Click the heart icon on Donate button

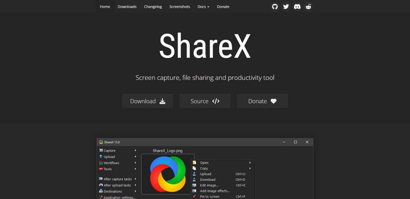click(x=273, y=101)
